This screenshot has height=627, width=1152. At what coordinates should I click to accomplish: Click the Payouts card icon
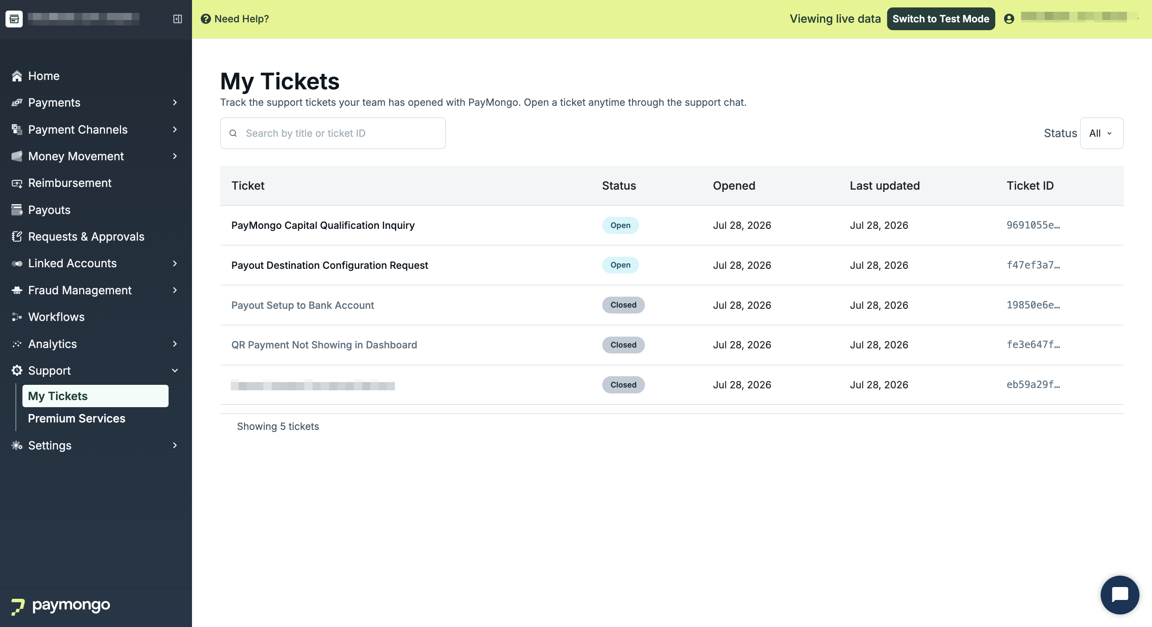tap(17, 210)
